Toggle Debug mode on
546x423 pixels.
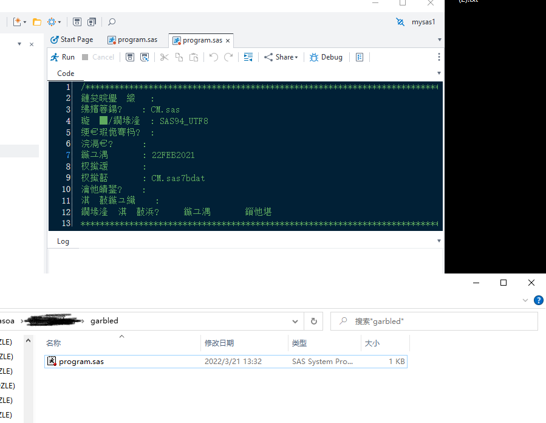tap(326, 57)
